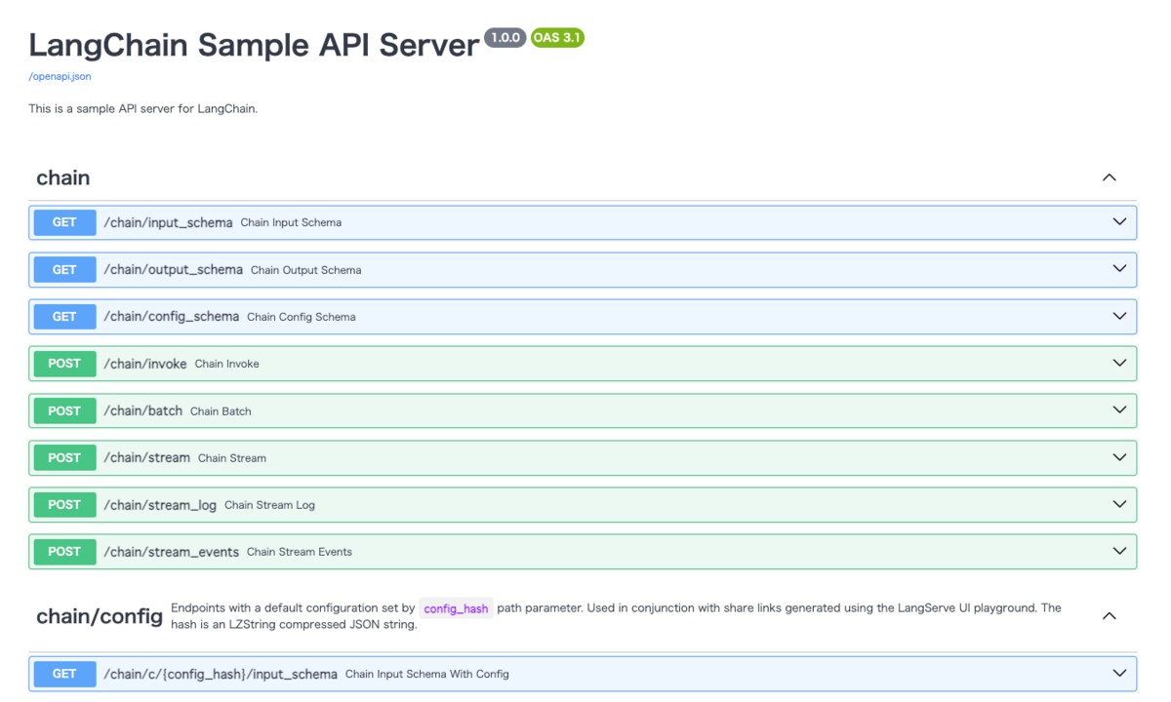Click 'Chain Config Schema' summary text
The width and height of the screenshot is (1171, 702).
(x=302, y=317)
